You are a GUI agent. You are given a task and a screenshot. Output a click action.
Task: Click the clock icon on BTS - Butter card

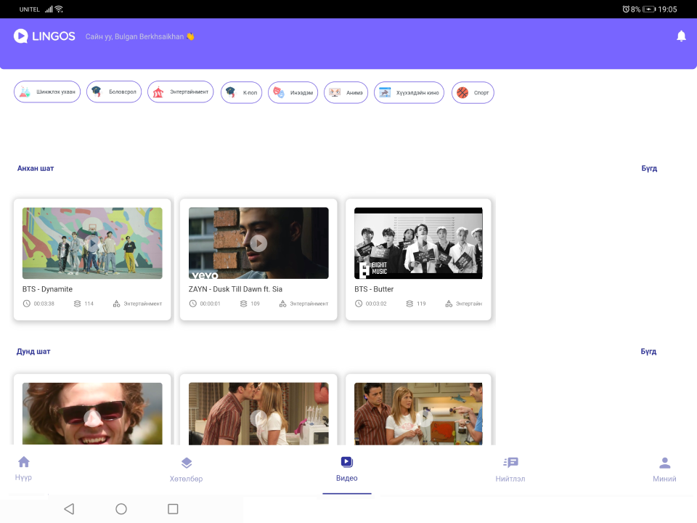pos(359,304)
